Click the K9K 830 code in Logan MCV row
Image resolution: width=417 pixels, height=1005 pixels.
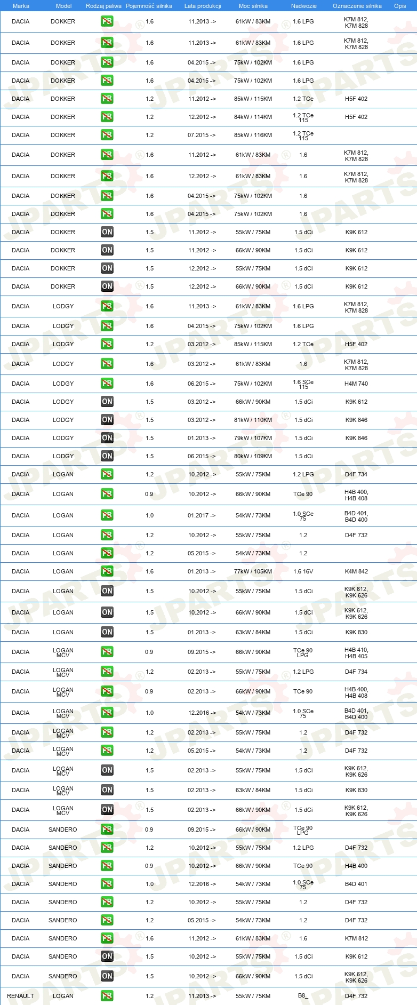356,790
